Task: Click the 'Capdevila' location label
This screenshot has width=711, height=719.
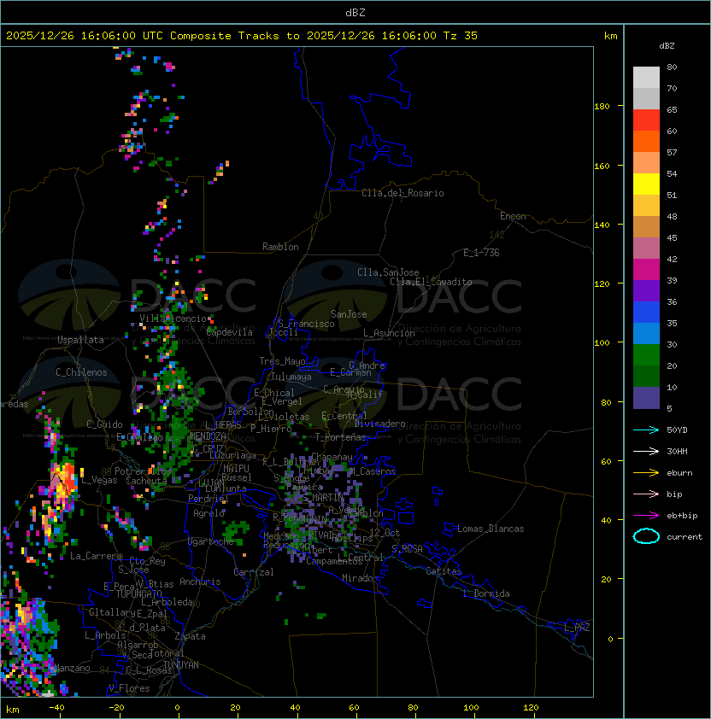Action: (x=230, y=332)
